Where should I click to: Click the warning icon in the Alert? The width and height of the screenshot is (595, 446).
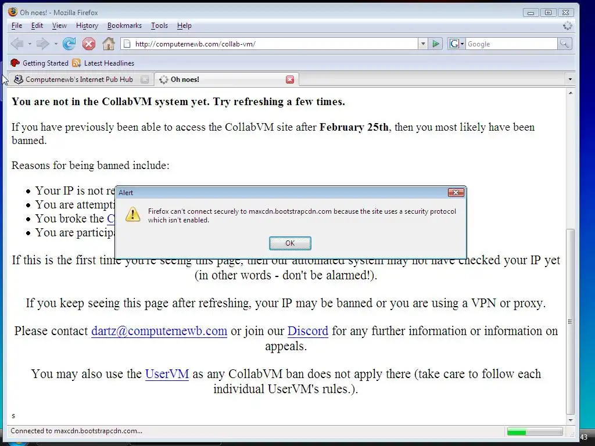(133, 214)
